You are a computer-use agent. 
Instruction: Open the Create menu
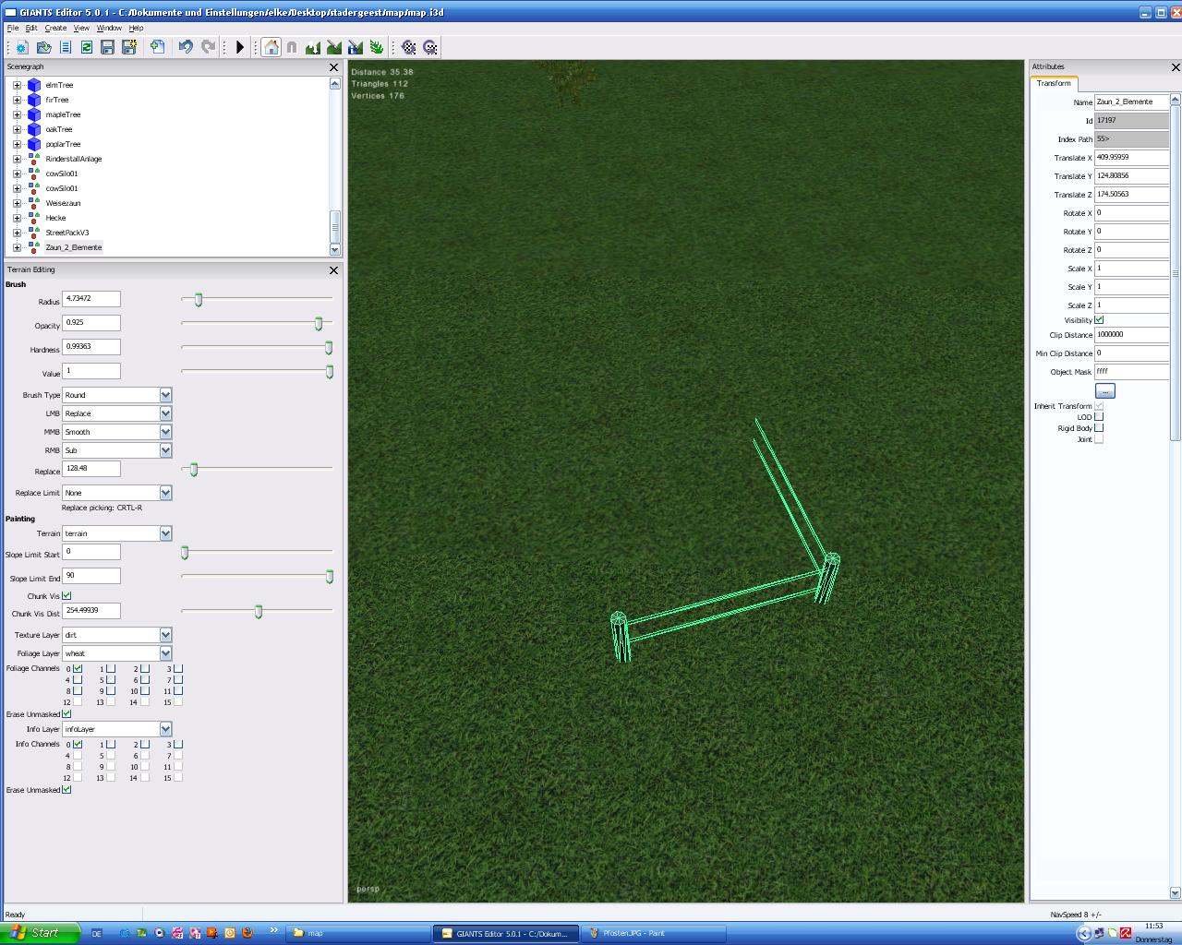coord(55,28)
